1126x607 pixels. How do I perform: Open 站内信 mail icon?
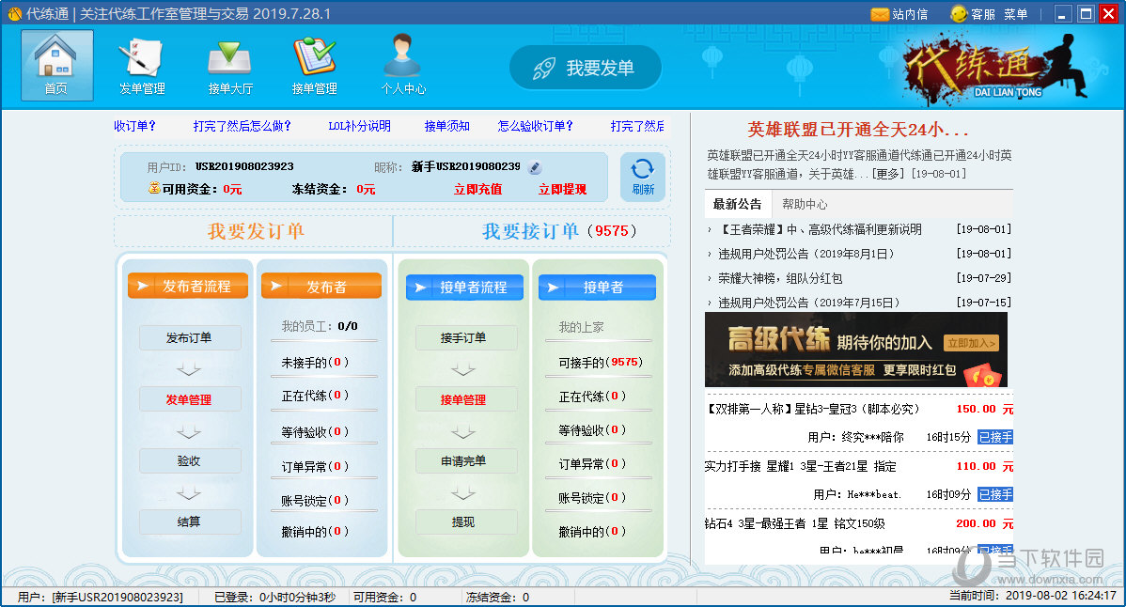tap(899, 14)
